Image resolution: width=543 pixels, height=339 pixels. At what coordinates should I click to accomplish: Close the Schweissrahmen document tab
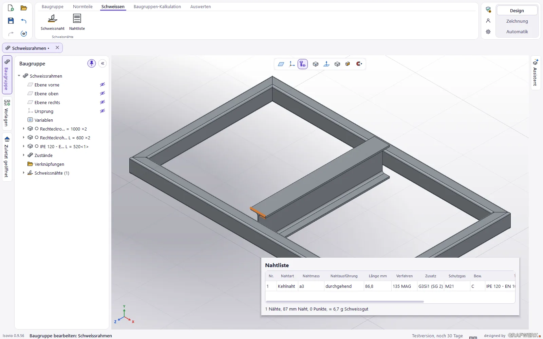(57, 48)
